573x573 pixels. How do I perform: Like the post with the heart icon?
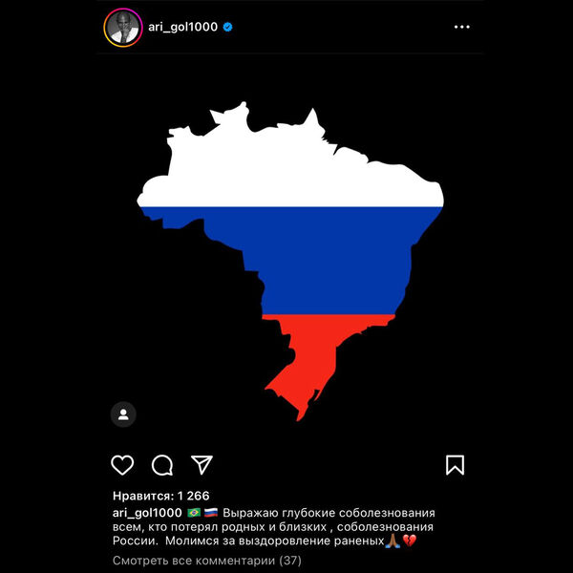click(x=122, y=465)
